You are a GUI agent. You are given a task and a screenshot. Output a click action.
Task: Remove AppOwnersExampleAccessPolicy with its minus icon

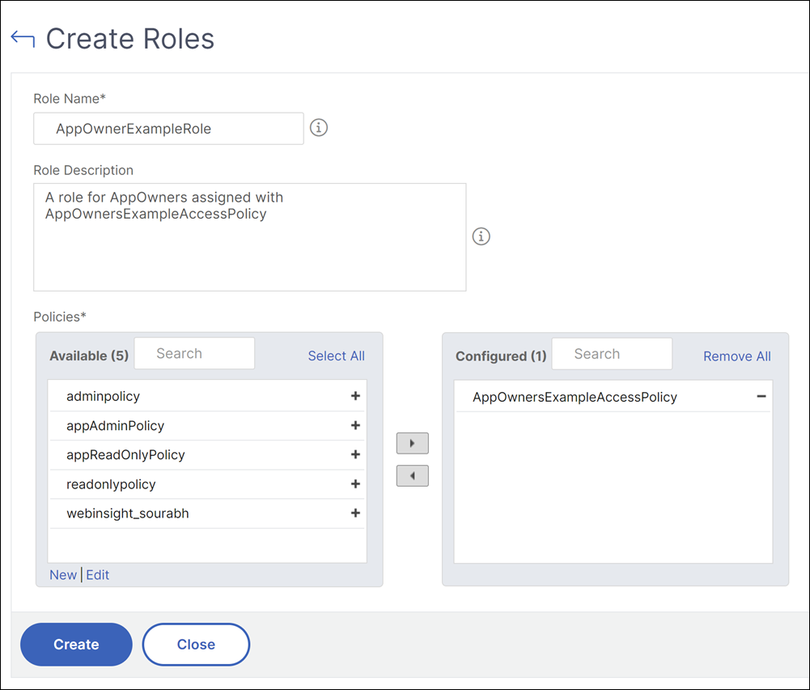(761, 397)
